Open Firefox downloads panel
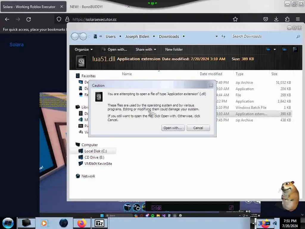 click(x=276, y=19)
